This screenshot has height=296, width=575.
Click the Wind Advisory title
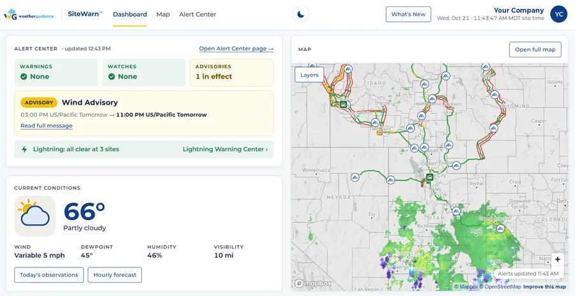[90, 103]
